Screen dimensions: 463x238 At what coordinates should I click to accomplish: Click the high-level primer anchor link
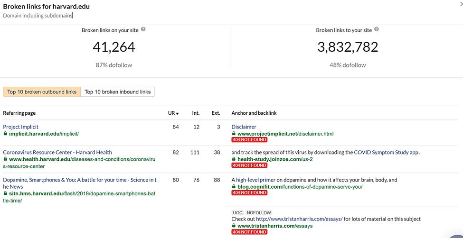pos(255,180)
